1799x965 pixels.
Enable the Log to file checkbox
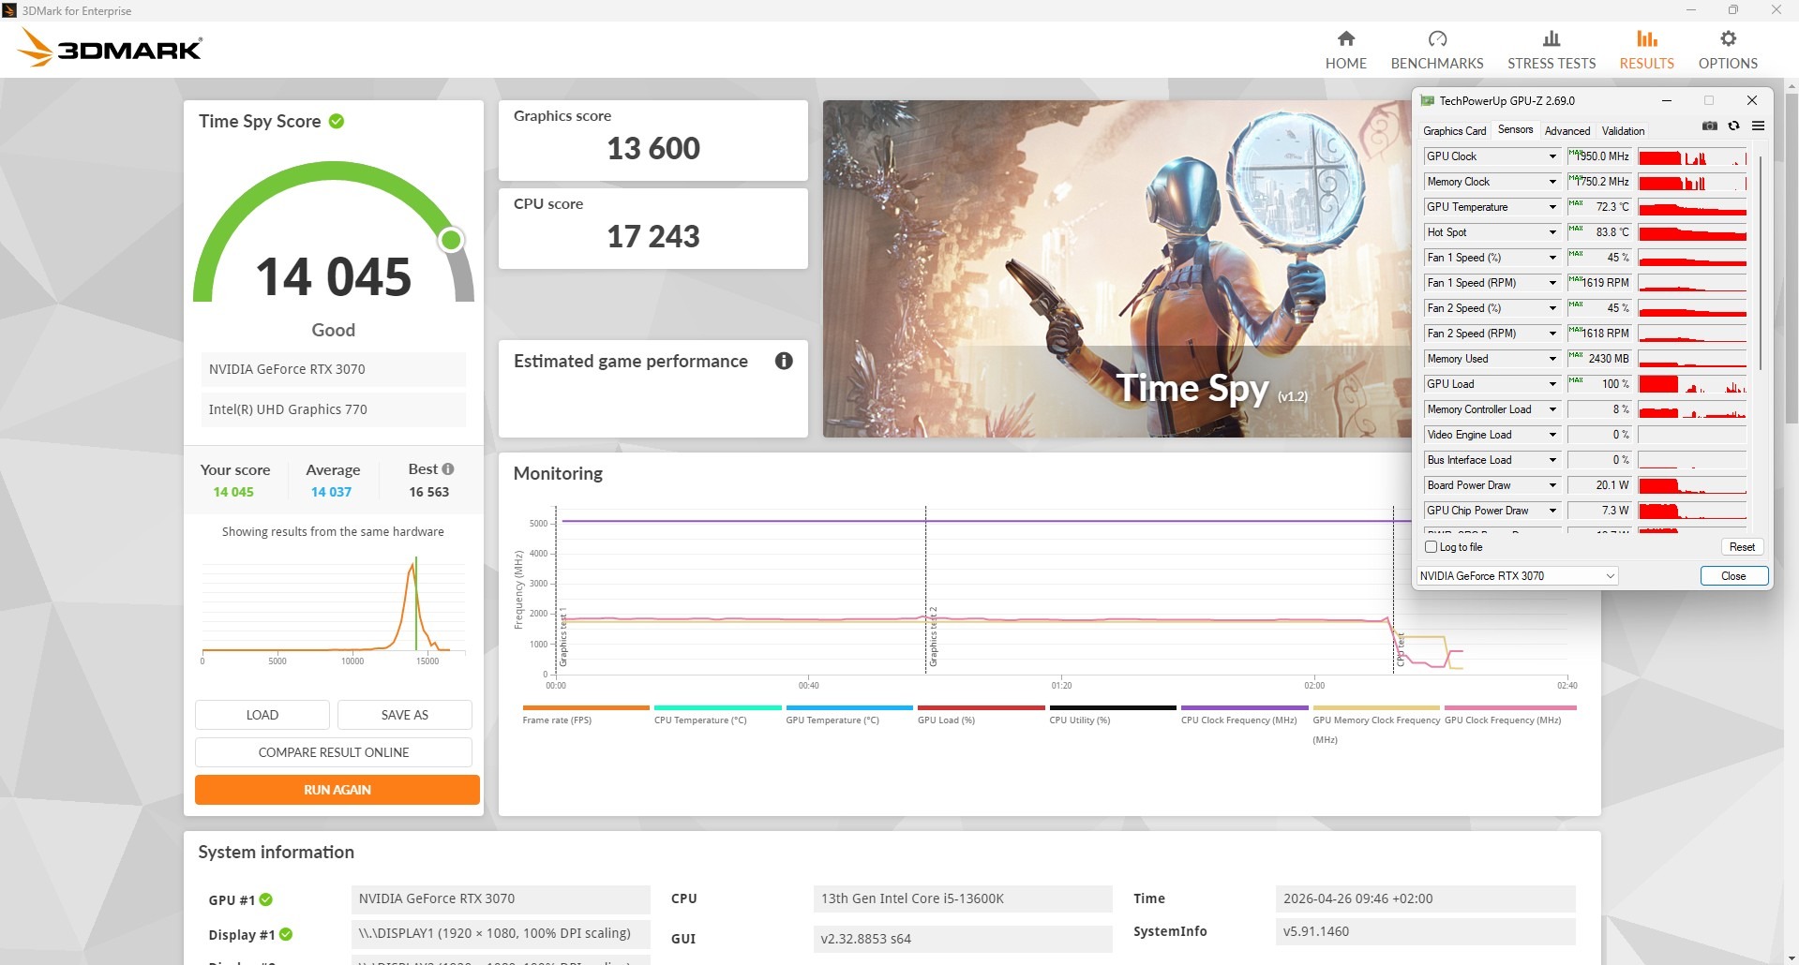coord(1431,547)
